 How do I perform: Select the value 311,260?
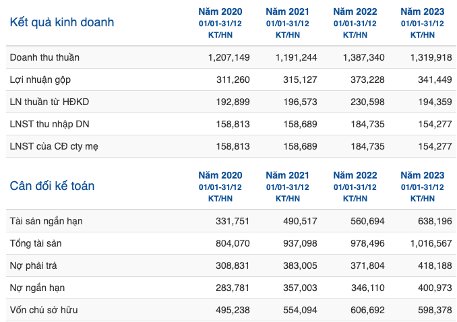click(x=233, y=80)
